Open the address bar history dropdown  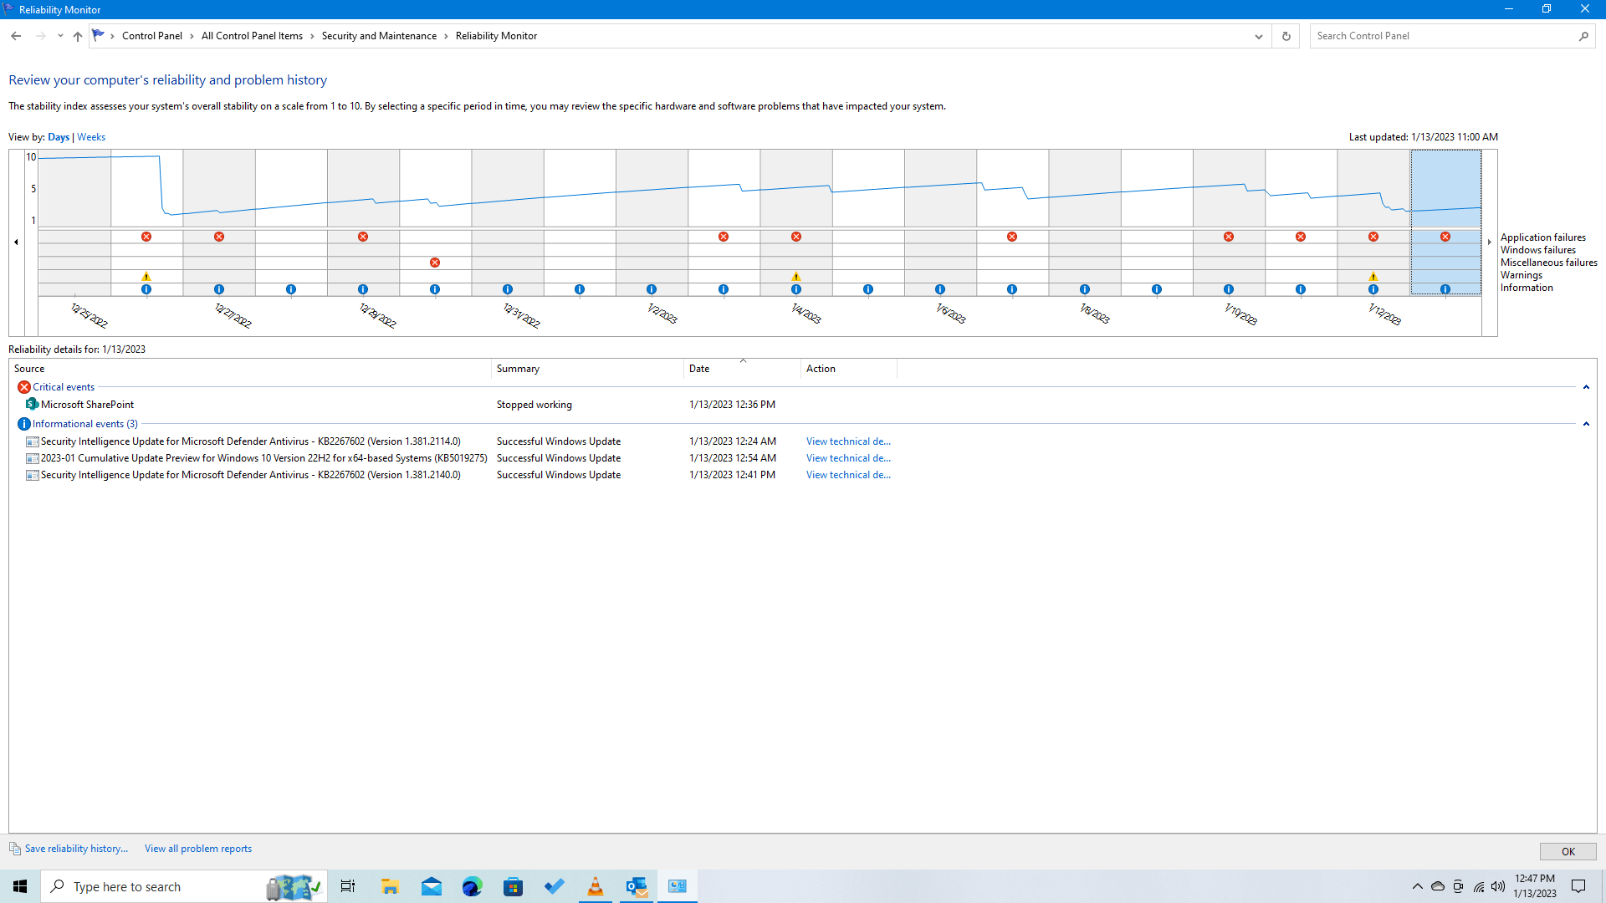pos(1258,36)
